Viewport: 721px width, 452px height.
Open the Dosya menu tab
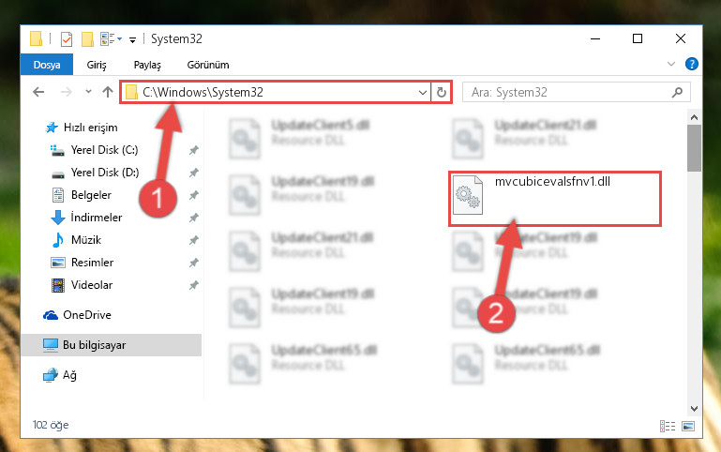pos(47,65)
